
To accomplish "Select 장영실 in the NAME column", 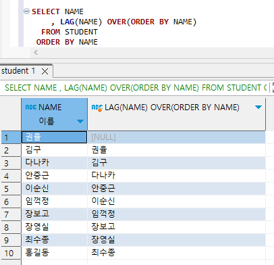I will click(54, 227).
